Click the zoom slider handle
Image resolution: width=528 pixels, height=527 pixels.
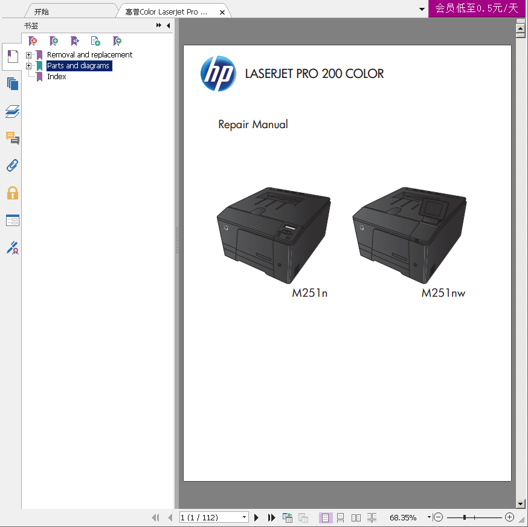[x=465, y=517]
